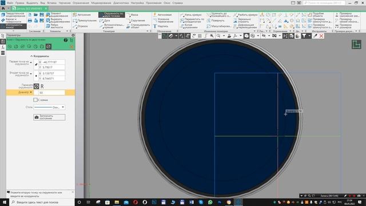Expand the Ограничения panel arrow
This screenshot has width=366, height=206.
coord(291,31)
